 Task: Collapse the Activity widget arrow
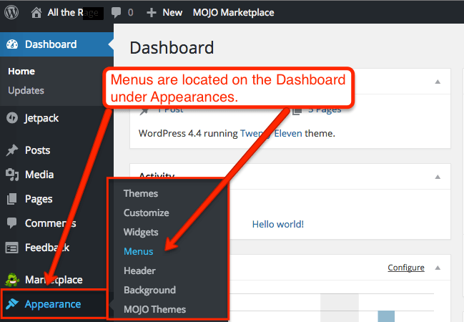click(438, 177)
